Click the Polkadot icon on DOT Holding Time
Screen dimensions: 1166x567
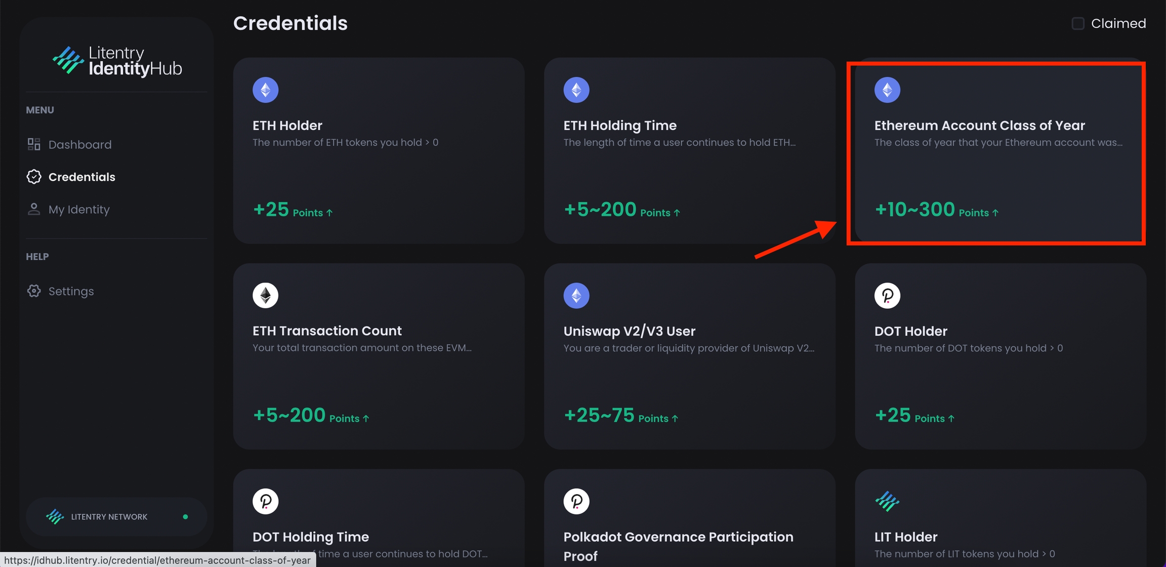(266, 501)
